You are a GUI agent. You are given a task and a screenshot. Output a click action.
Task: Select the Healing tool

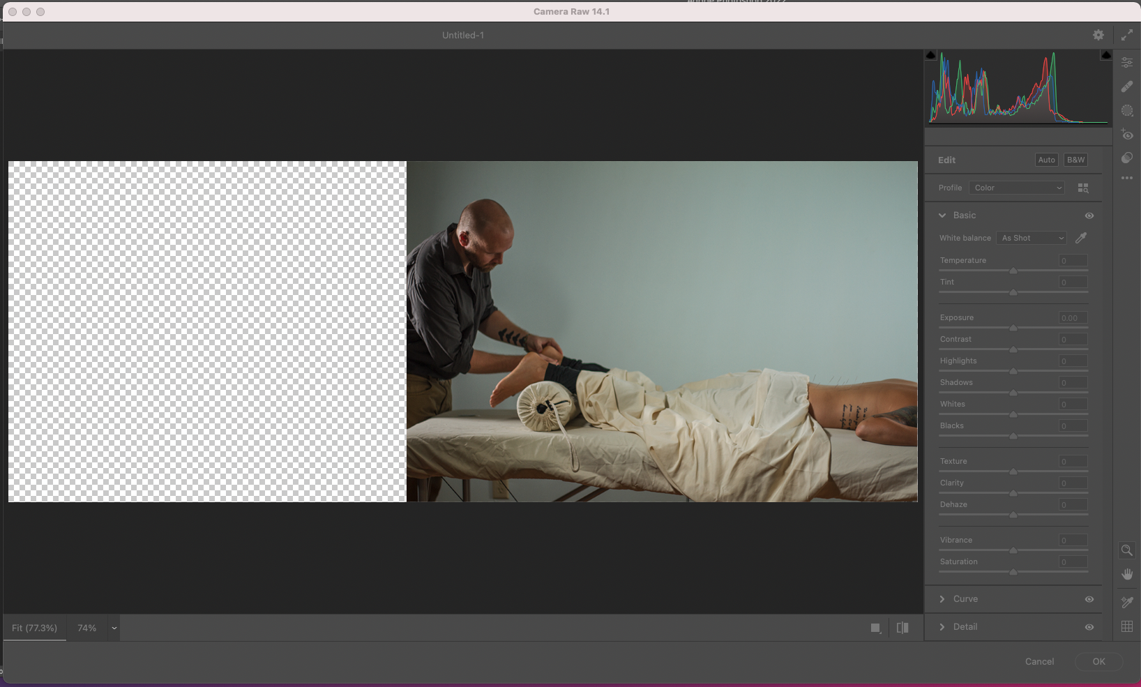[x=1127, y=86]
